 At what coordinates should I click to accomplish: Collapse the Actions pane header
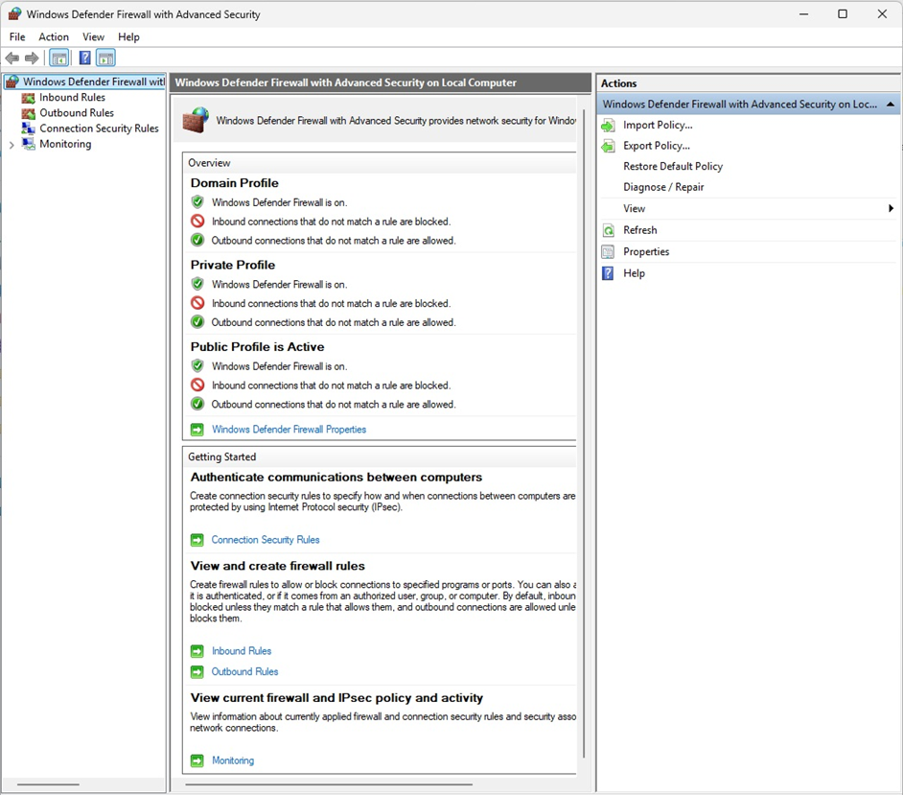coord(890,104)
